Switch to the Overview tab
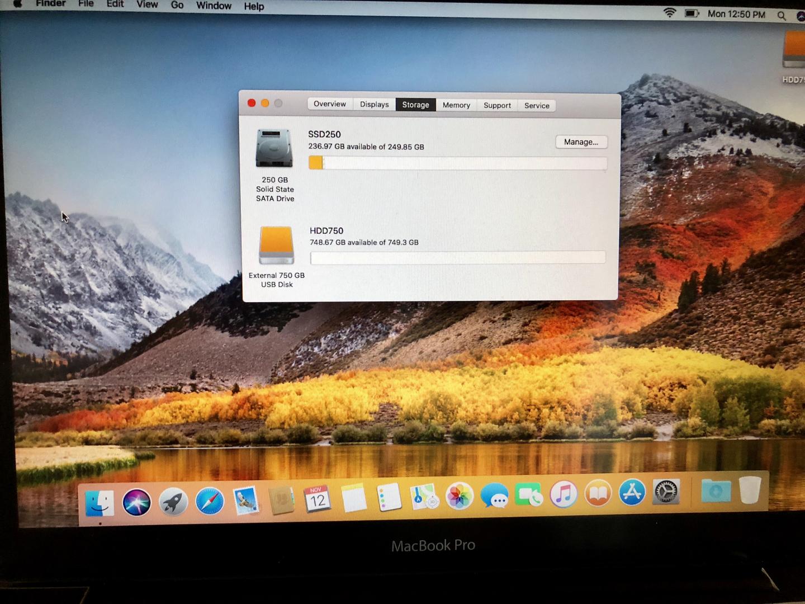 [330, 104]
